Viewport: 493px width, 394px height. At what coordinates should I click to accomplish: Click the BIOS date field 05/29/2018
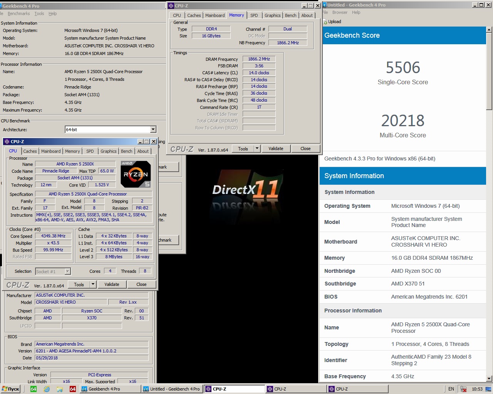tap(92, 358)
